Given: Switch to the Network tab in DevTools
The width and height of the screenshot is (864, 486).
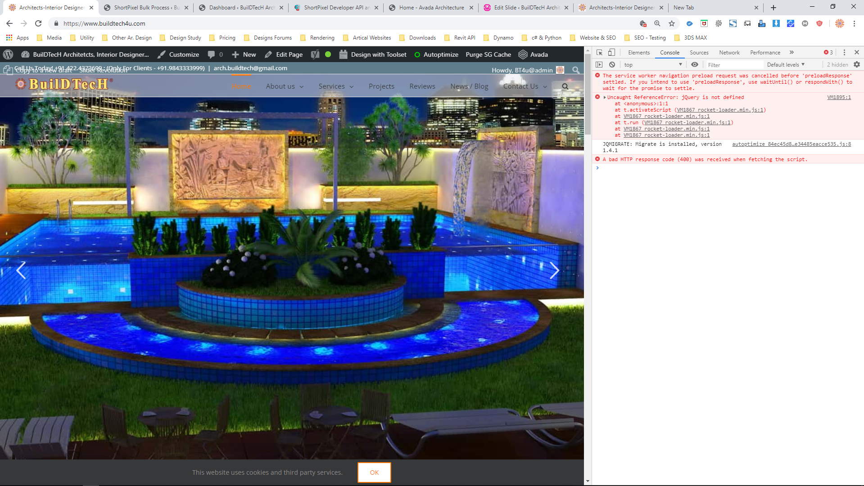Looking at the screenshot, I should (729, 53).
